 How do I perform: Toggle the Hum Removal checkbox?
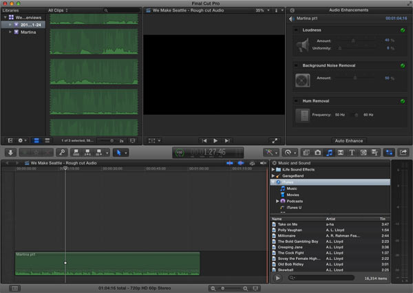(x=296, y=101)
